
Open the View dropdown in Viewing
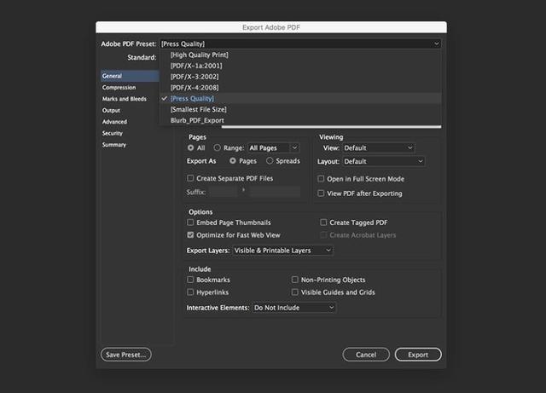[379, 148]
